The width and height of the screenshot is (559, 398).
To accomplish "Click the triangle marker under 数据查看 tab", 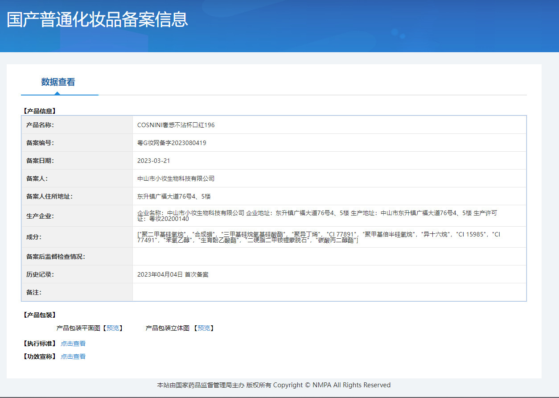I will [57, 93].
